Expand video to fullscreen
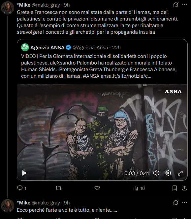This screenshot has height=219, width=191. [x=180, y=173]
